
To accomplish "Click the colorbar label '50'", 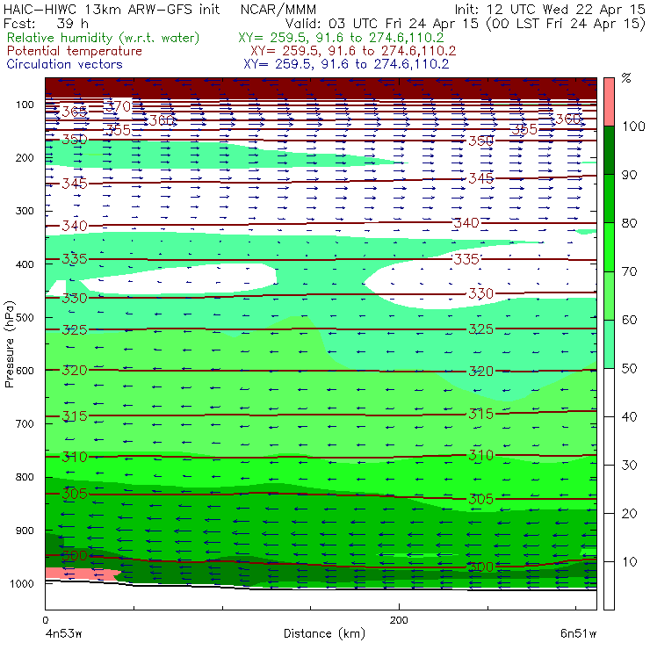I will tap(629, 369).
